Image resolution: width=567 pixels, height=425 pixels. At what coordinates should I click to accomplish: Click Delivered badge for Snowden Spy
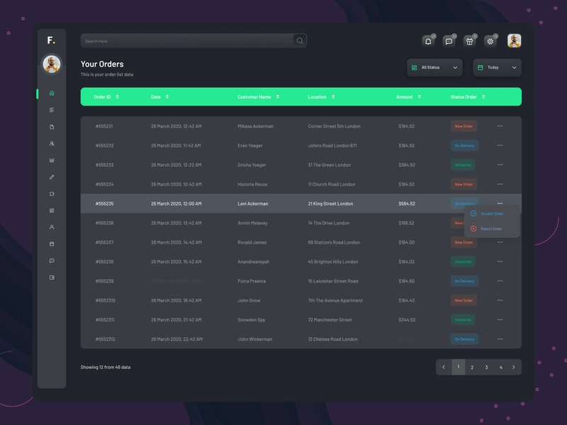[463, 320]
